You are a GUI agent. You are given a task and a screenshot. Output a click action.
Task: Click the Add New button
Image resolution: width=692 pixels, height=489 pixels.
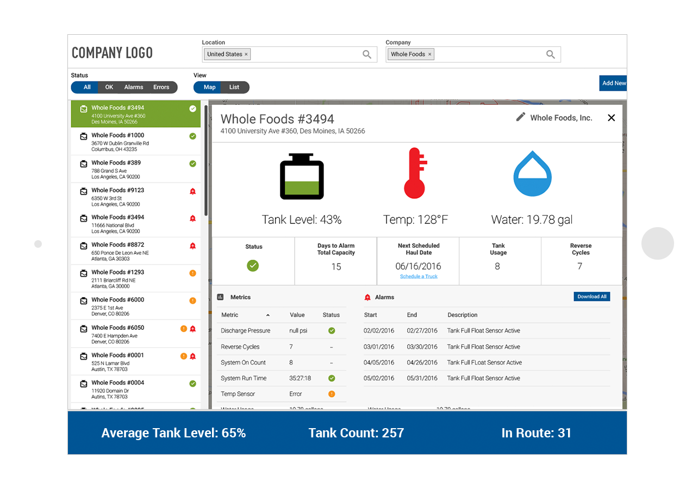(x=613, y=83)
